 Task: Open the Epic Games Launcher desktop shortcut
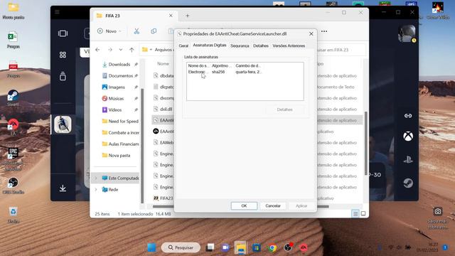click(x=13, y=159)
